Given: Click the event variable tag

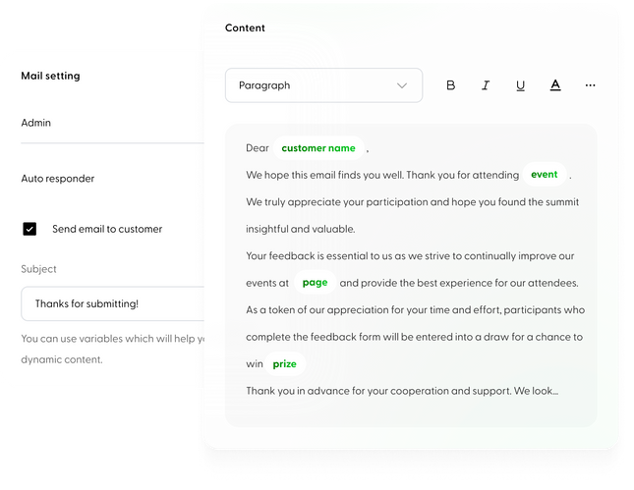Looking at the screenshot, I should click(544, 175).
